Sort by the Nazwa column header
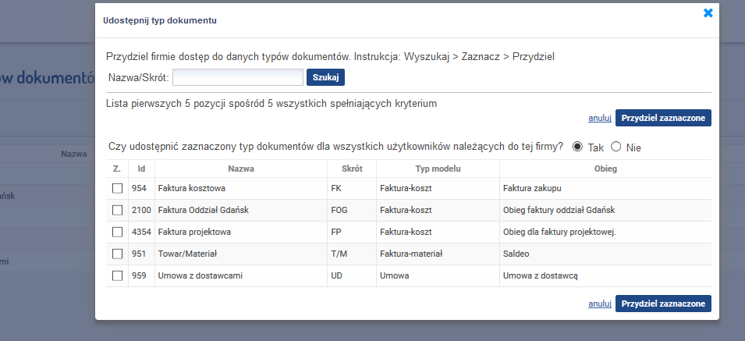 (241, 169)
